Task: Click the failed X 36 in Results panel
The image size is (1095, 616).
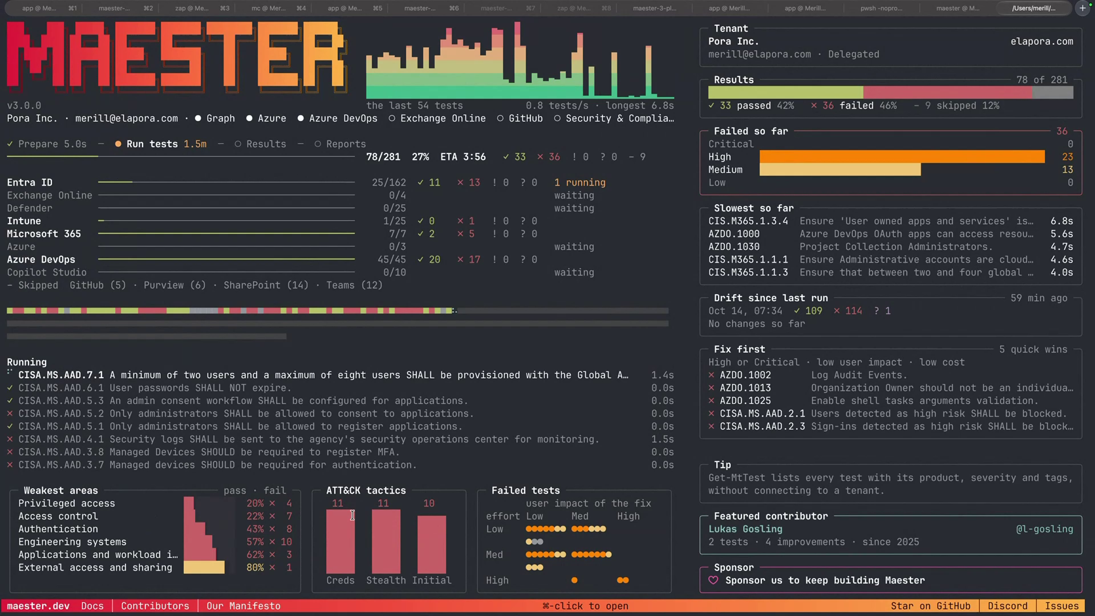Action: coord(814,106)
